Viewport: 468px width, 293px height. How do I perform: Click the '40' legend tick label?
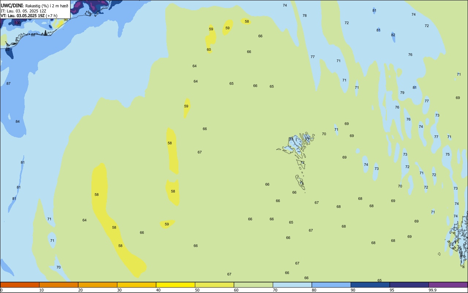[158, 290]
